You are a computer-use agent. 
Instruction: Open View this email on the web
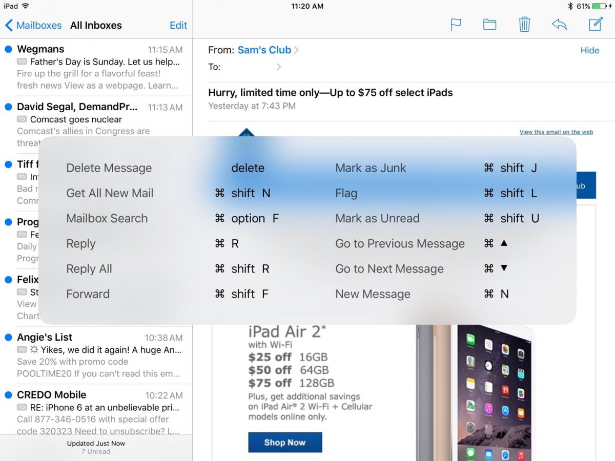coord(556,132)
